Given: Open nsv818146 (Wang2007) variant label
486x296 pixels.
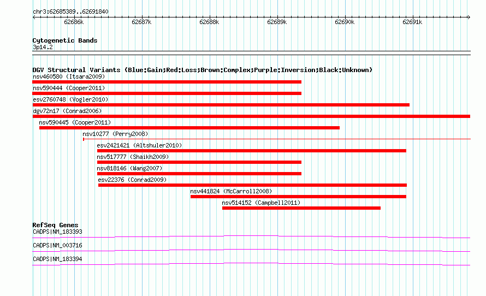Looking at the screenshot, I should [x=129, y=168].
